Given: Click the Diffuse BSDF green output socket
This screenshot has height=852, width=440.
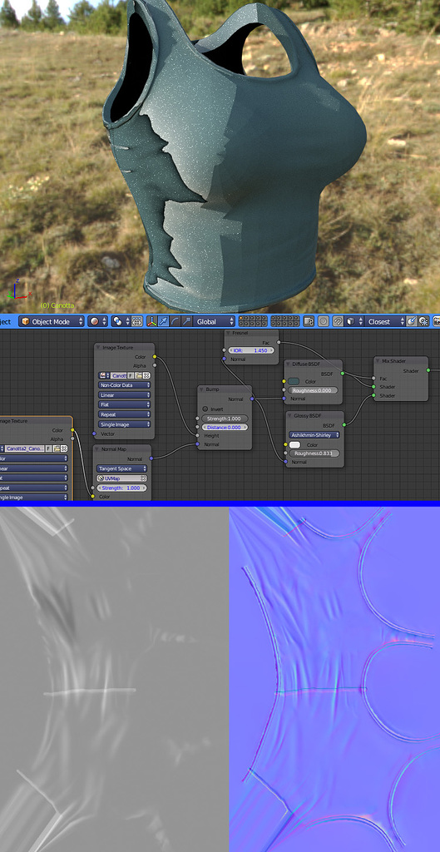Looking at the screenshot, I should coord(342,374).
